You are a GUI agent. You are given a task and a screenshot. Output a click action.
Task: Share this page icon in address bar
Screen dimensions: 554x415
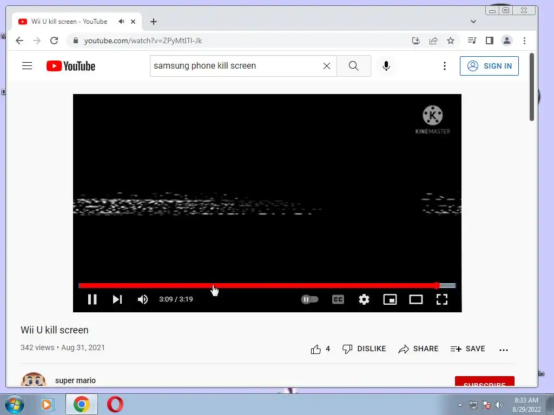coord(433,41)
